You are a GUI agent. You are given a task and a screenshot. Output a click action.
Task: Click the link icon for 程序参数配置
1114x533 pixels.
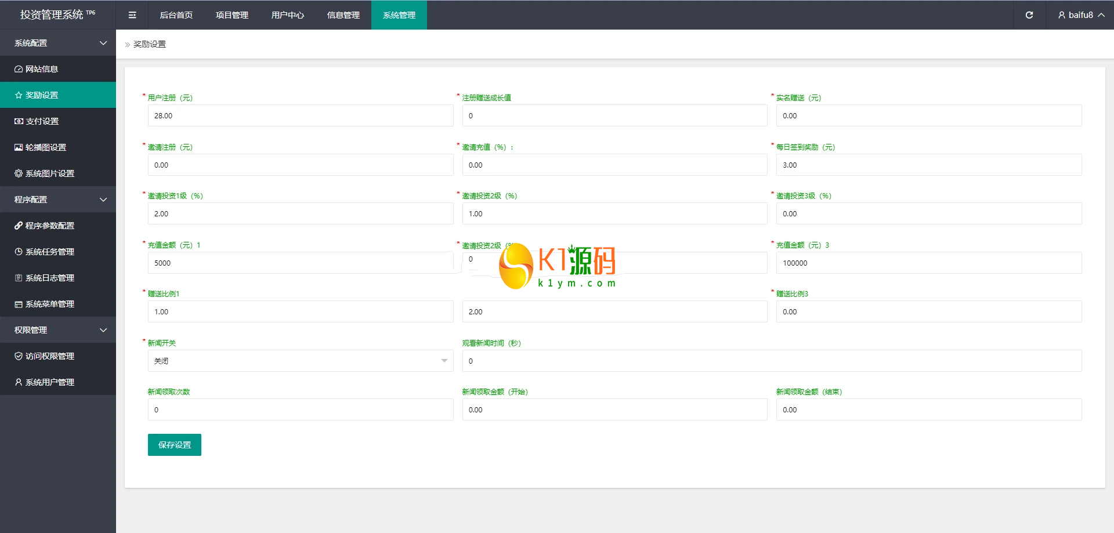point(19,226)
